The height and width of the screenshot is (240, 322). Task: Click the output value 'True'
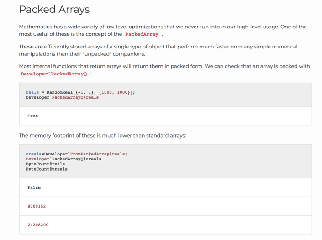pos(32,116)
